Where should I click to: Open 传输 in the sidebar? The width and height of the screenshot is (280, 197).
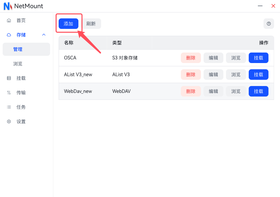pos(26,93)
